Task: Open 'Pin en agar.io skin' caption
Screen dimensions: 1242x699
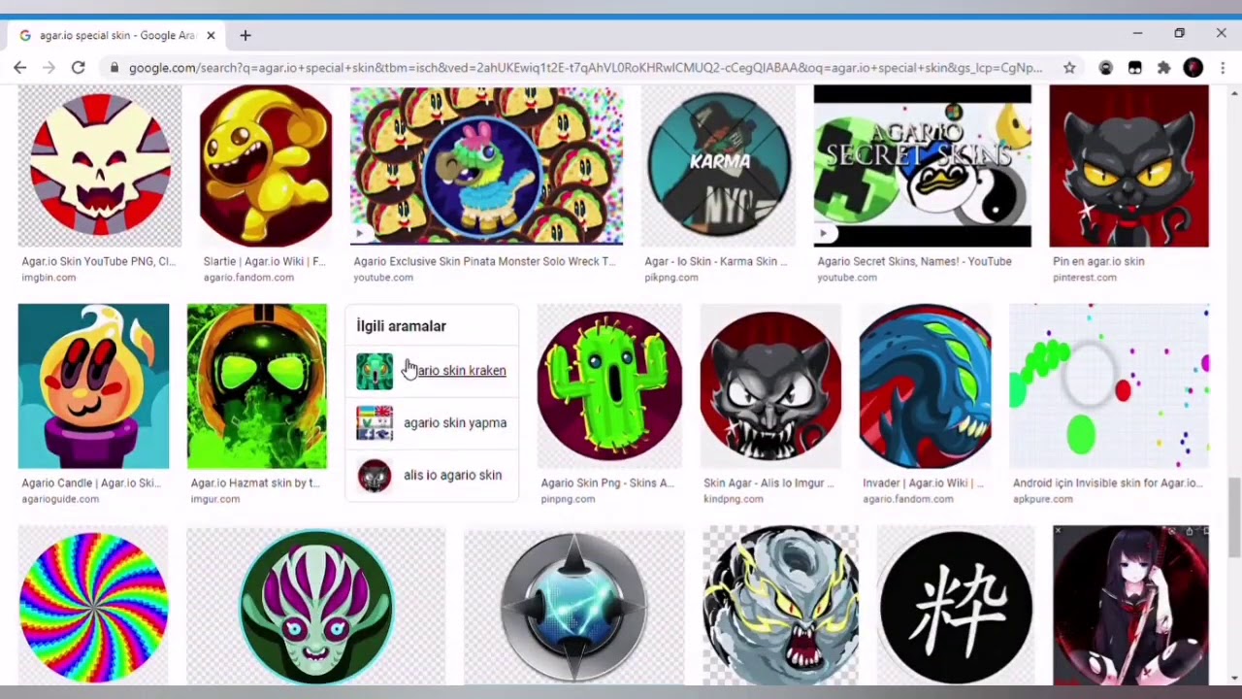Action: (x=1098, y=261)
